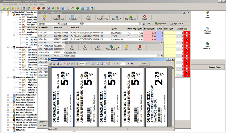
Task: Toggle the last Seç checkbox in grid
Action: (187, 76)
